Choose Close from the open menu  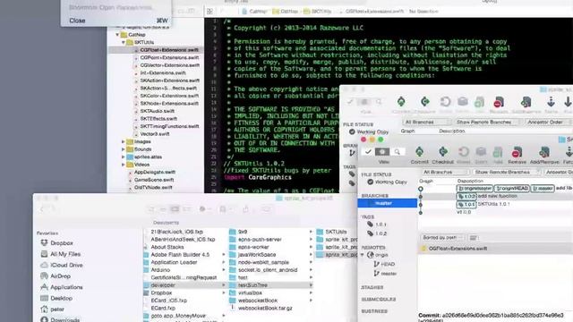[x=115, y=21]
